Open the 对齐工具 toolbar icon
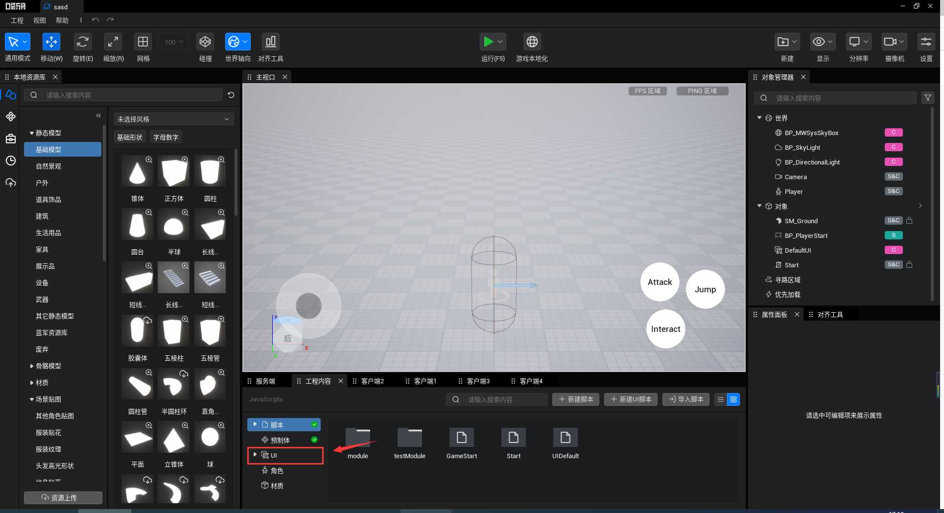Screen dimensions: 944x513 [270, 42]
